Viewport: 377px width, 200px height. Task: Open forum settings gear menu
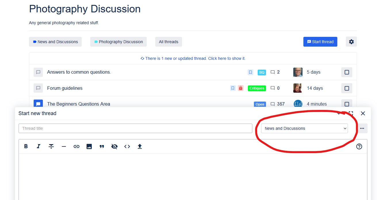click(x=351, y=42)
